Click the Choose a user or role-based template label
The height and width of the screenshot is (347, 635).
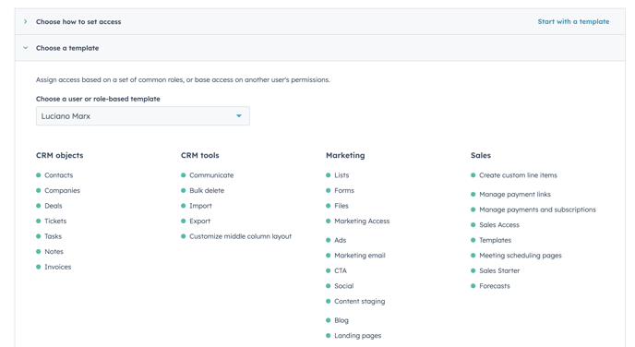(98, 99)
